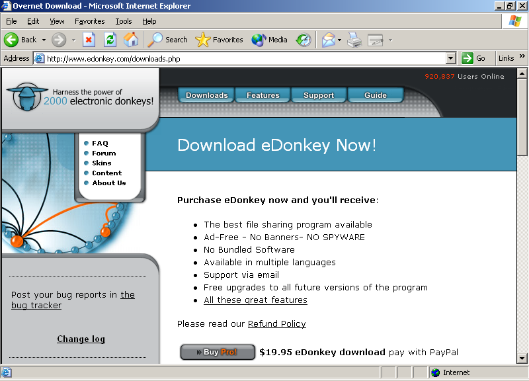The height and width of the screenshot is (381, 529).
Task: Click the Buy Pro! button
Action: point(218,352)
